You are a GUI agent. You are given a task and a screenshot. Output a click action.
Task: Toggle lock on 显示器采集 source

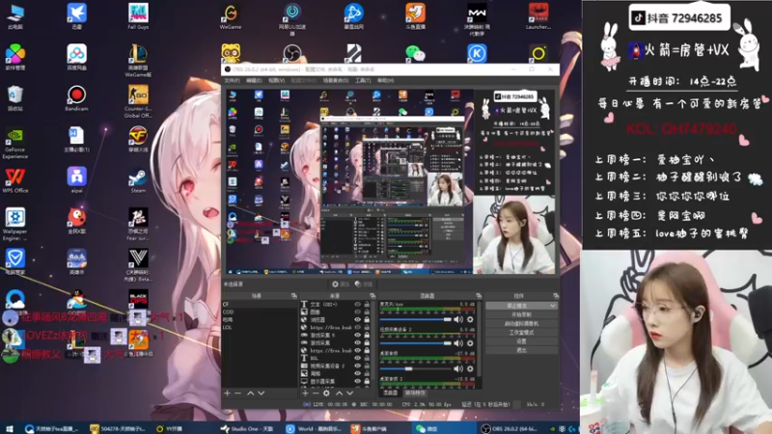tap(367, 381)
